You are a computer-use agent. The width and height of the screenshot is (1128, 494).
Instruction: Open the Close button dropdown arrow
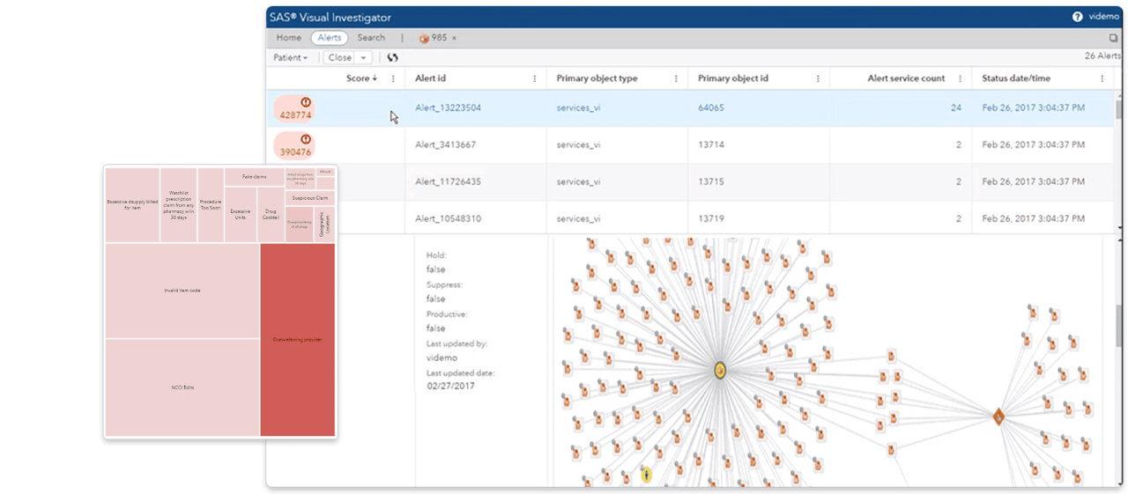pyautogui.click(x=363, y=57)
